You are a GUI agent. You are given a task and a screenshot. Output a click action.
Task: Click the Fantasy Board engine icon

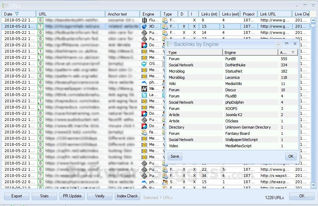(144, 132)
